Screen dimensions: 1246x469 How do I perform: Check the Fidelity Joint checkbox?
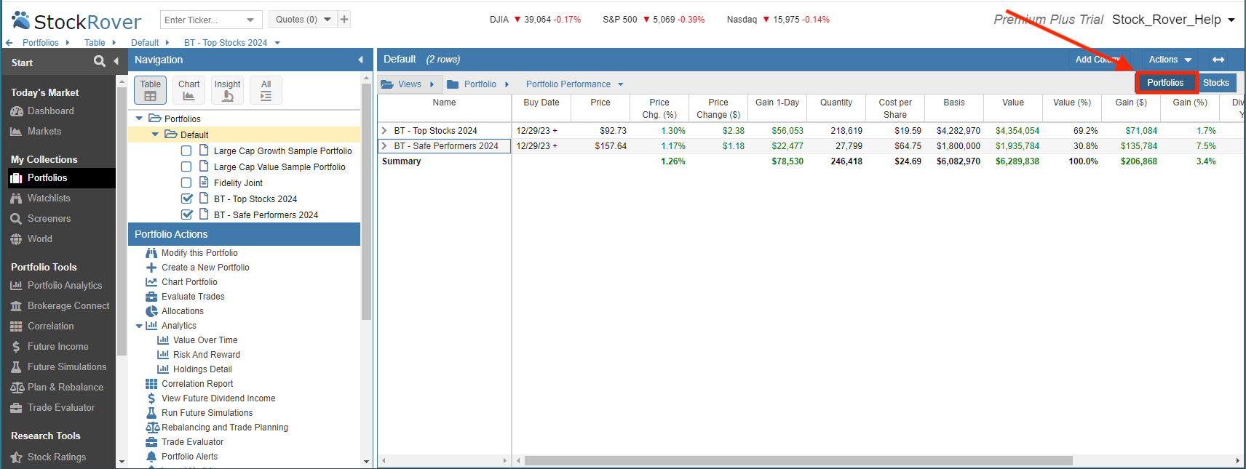pos(186,183)
